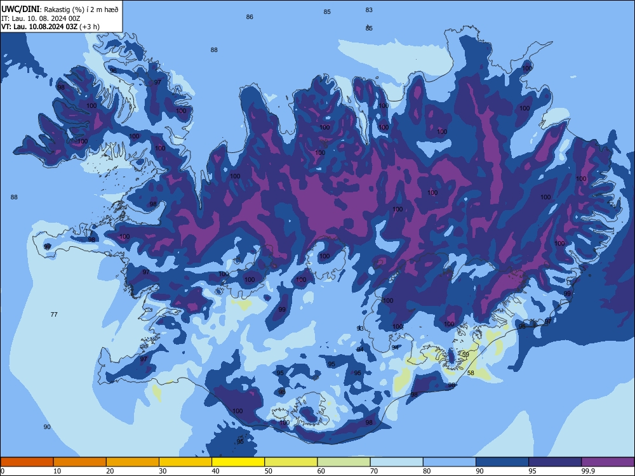Click the '70' legend tick label

coord(374,471)
